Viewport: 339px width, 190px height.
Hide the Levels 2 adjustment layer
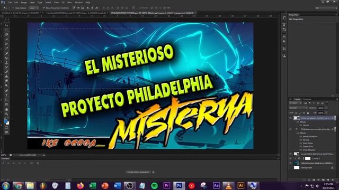pos(290,158)
